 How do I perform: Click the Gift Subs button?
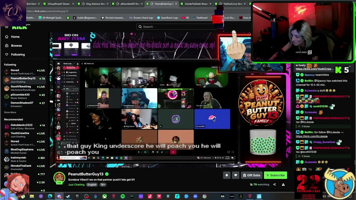pyautogui.click(x=251, y=175)
